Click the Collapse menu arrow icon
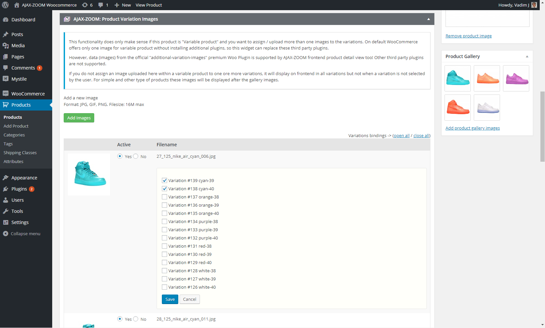 point(6,234)
